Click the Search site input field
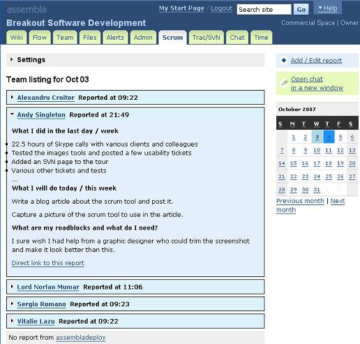 click(264, 10)
